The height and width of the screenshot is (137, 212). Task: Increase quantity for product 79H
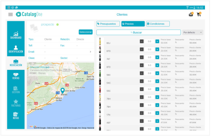point(157,105)
